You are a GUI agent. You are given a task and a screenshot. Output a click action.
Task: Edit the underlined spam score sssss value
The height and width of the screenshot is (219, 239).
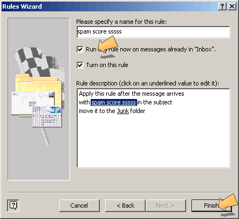(114, 102)
